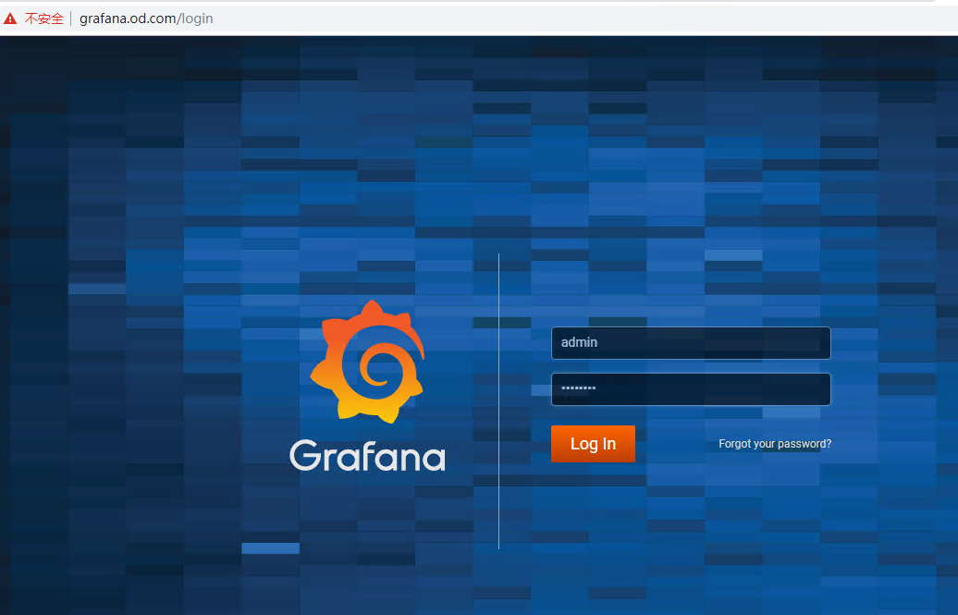Open site info via the 不安全 label
Screen dimensions: 958x615
click(43, 18)
